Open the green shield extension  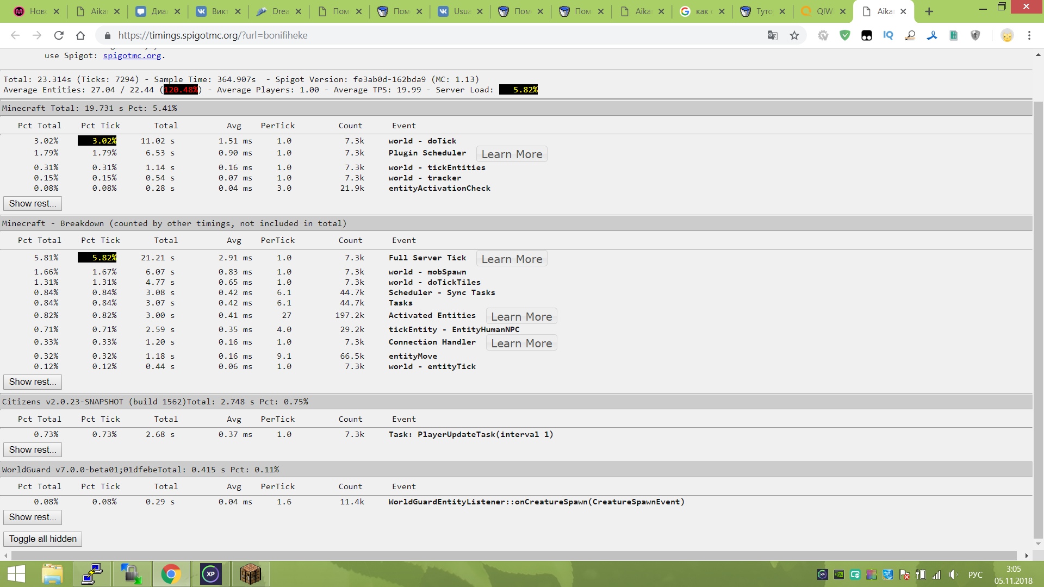(x=844, y=35)
